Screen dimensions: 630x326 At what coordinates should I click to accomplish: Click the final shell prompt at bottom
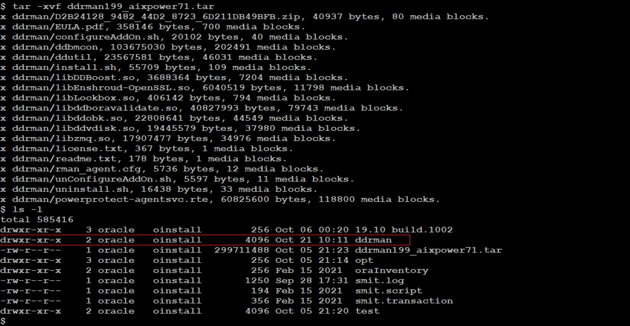tap(3, 321)
